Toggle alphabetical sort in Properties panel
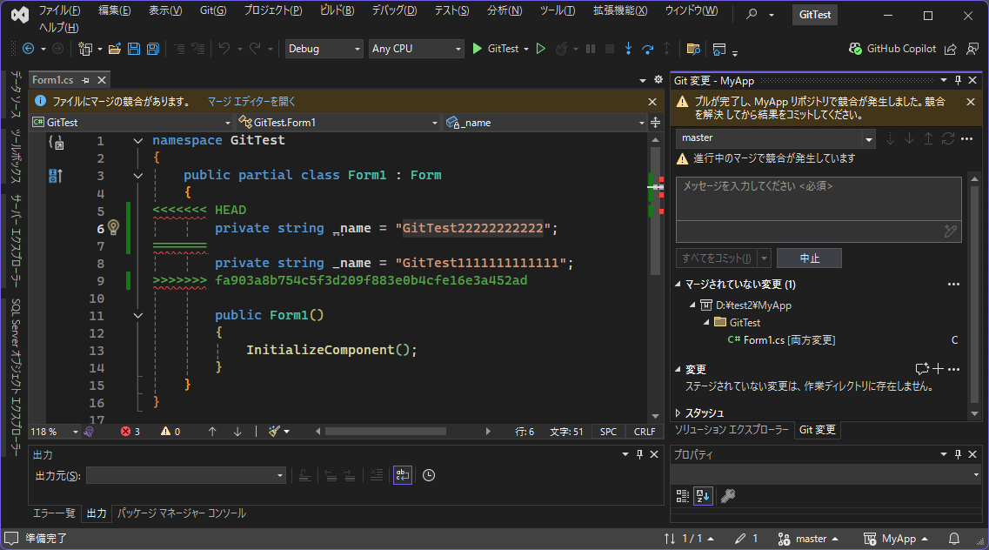The image size is (989, 550). click(x=703, y=496)
